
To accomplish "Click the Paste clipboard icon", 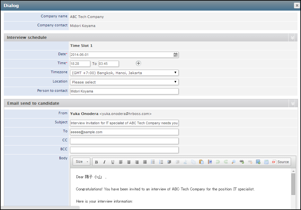I will point(201,162).
